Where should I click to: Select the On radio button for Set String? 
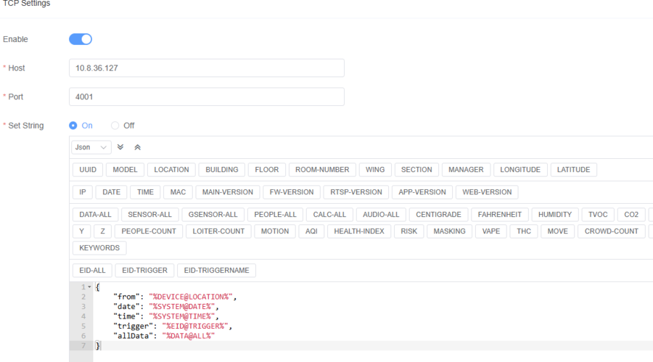point(73,126)
